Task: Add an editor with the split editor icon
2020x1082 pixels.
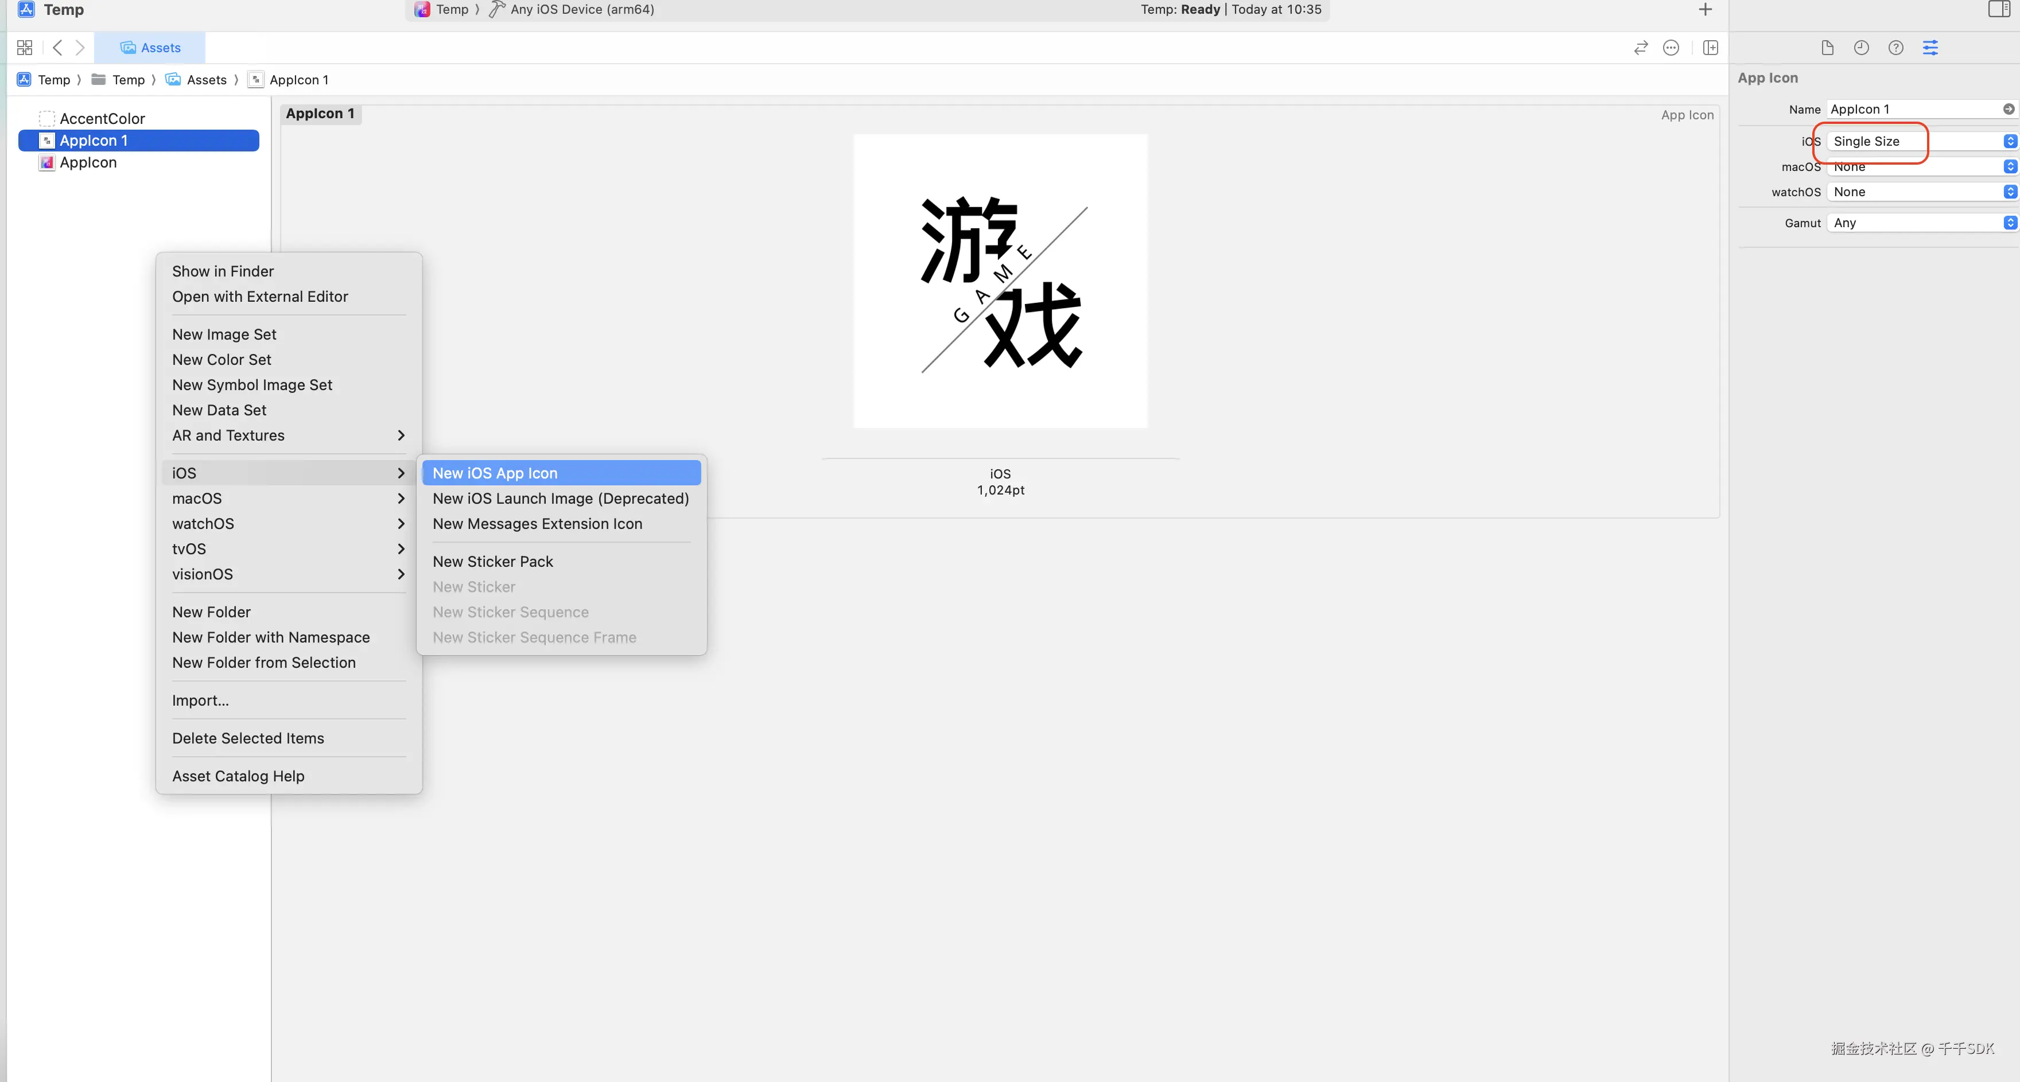Action: [x=1710, y=47]
